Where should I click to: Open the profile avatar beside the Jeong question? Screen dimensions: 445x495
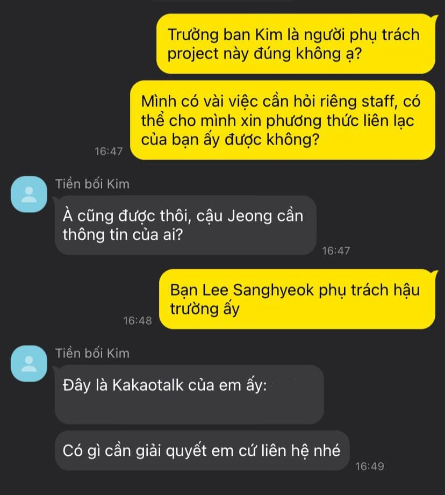[x=29, y=194]
